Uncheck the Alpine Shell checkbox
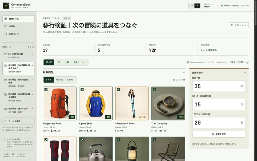The image size is (257, 161). click(x=82, y=90)
